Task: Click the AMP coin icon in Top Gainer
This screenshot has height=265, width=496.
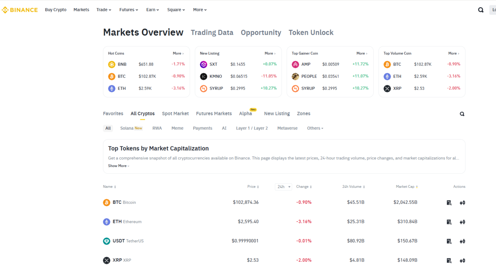Action: 295,64
